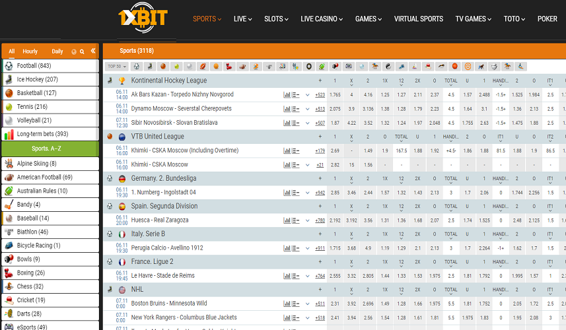Open bet list icon for Dynamo Moscow match

pos(296,109)
